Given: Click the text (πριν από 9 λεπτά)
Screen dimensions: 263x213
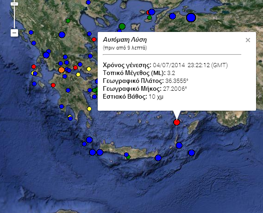Looking at the screenshot, I should (125, 48).
